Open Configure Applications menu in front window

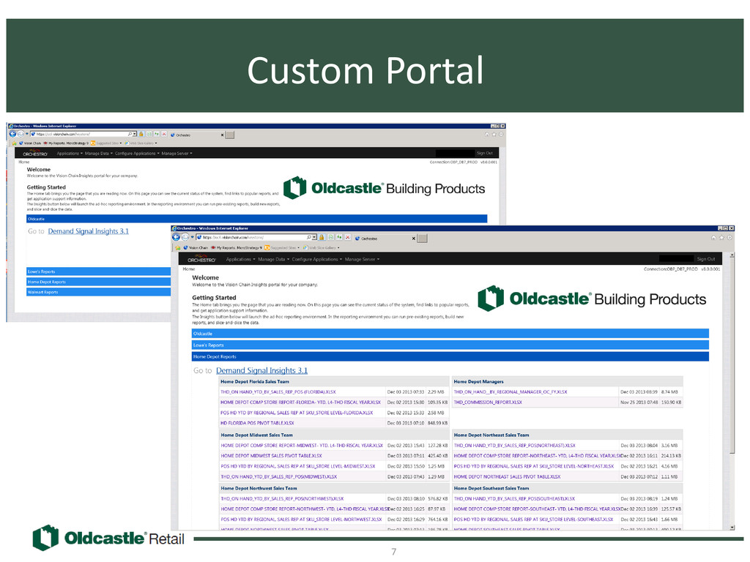[317, 259]
